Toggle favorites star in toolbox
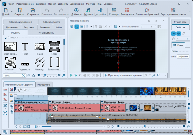 33,75
